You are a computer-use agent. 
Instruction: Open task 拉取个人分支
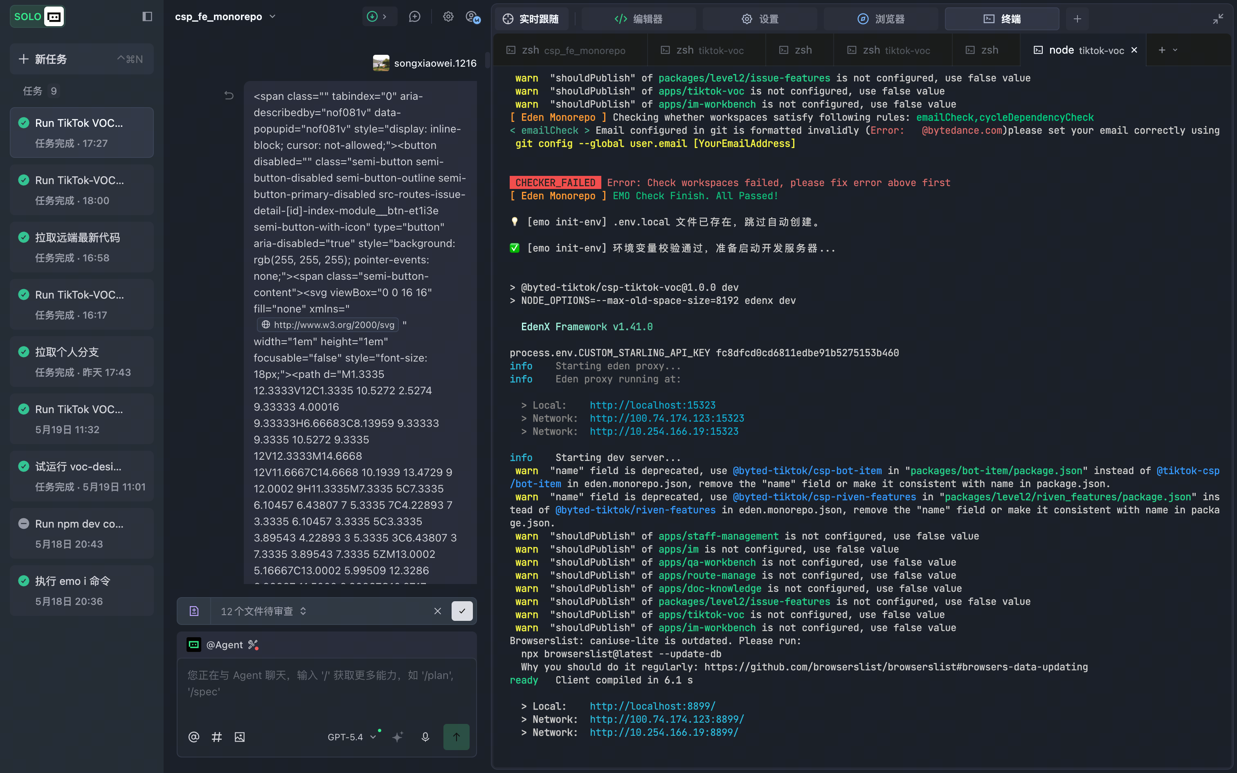(82, 362)
